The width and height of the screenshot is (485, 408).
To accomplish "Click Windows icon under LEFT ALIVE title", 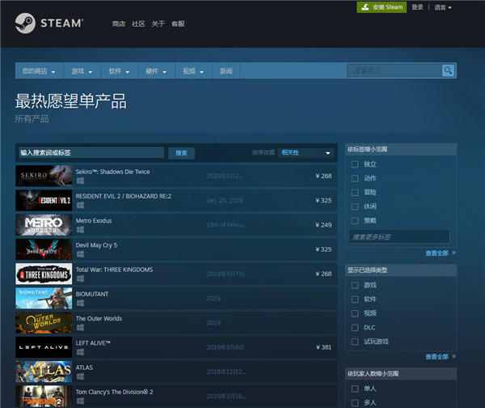I will (80, 352).
